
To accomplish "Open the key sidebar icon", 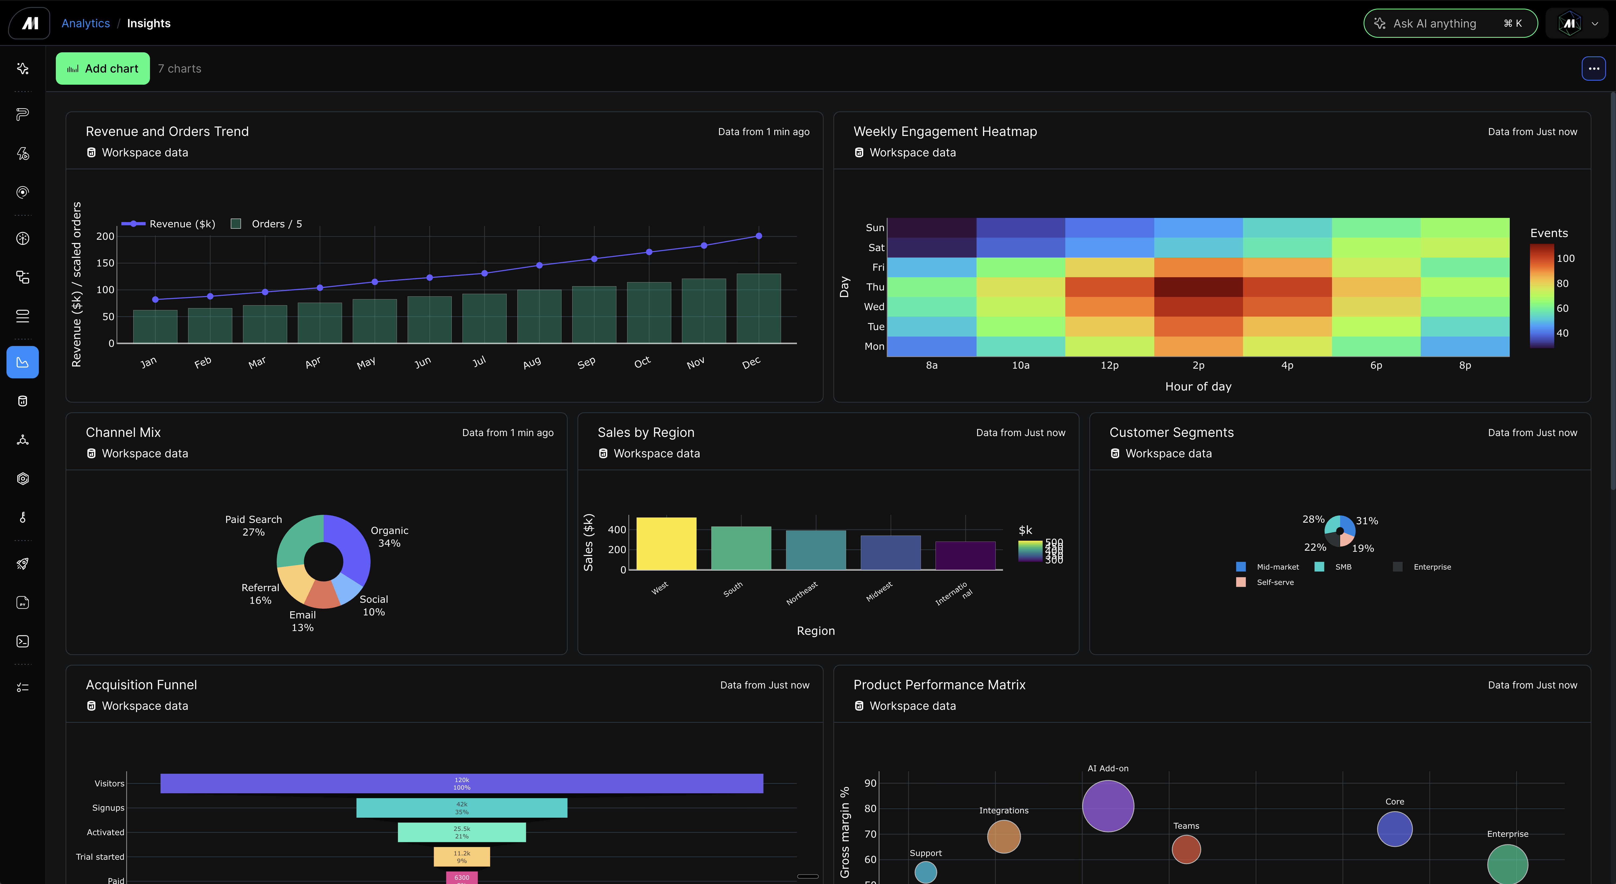I will click(23, 518).
